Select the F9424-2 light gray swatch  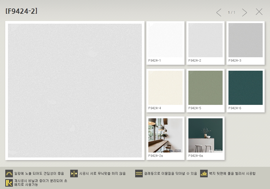point(205,40)
